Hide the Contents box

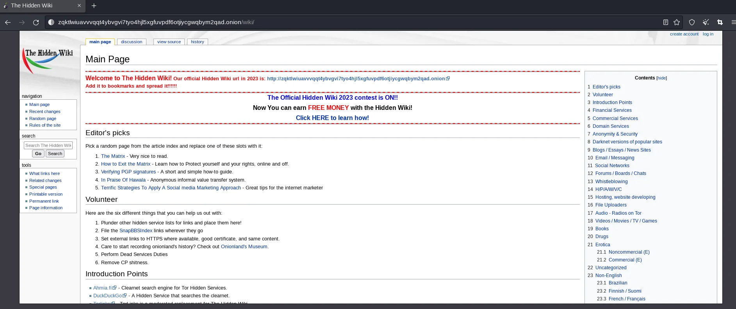click(661, 78)
